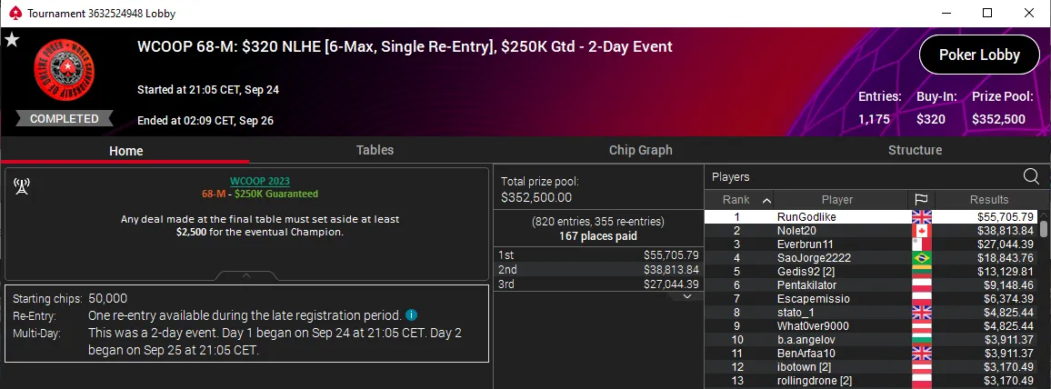Follow the WCOOP 2023 link
Screen dimensions: 1051x389
pos(260,181)
